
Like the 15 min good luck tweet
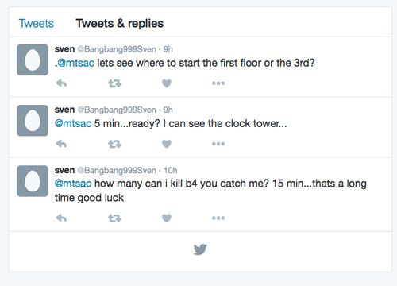tap(167, 218)
